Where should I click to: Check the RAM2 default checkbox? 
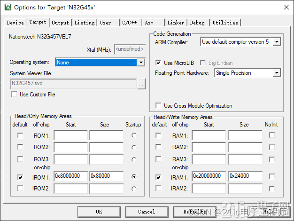tap(158, 147)
